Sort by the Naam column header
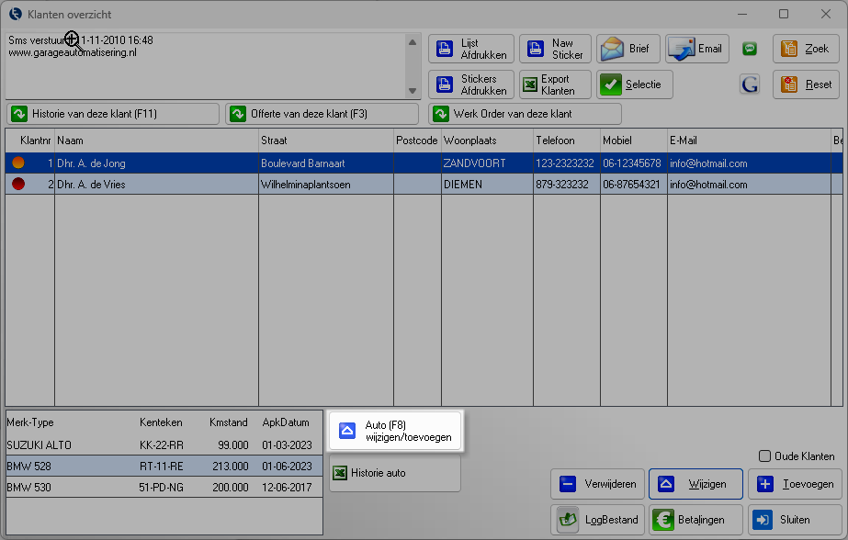848x540 pixels. click(156, 141)
